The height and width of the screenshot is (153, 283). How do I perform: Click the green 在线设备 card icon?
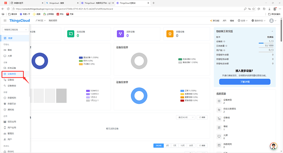coord(71,34)
